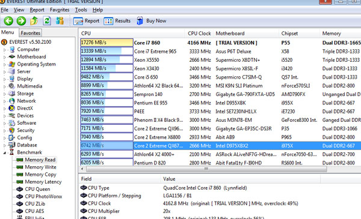Select the CPU ZLib benchmark
361x219 pixels.
[35, 204]
